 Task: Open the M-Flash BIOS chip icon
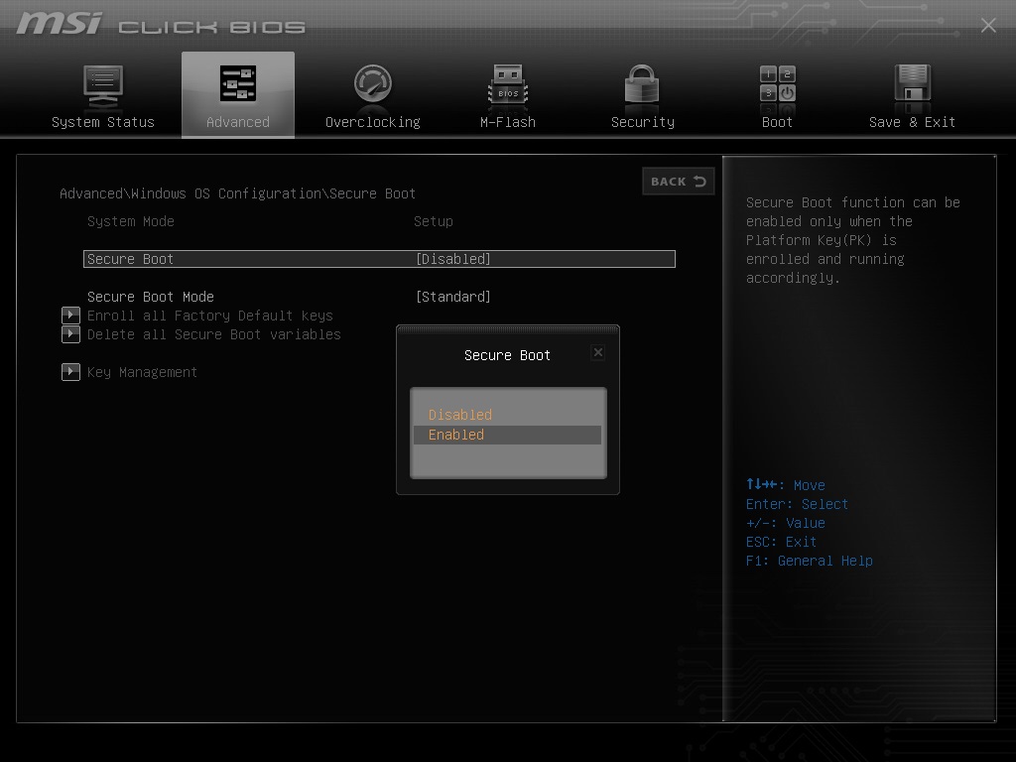point(508,84)
